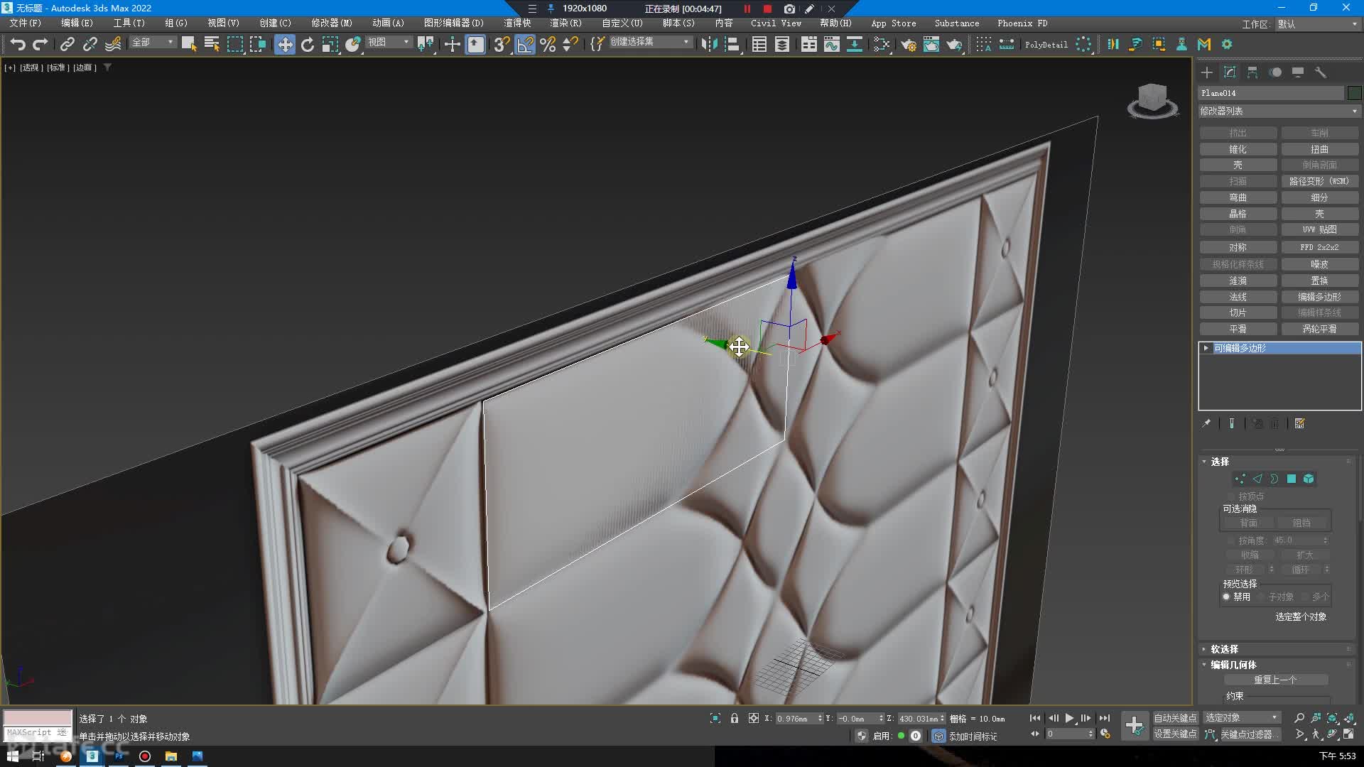Select the 禁用 preview selection radio
This screenshot has height=767, width=1364.
[x=1227, y=597]
